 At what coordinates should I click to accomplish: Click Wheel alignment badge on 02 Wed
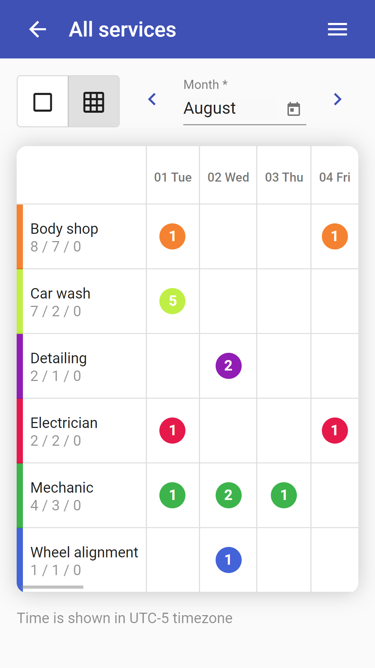pos(228,560)
